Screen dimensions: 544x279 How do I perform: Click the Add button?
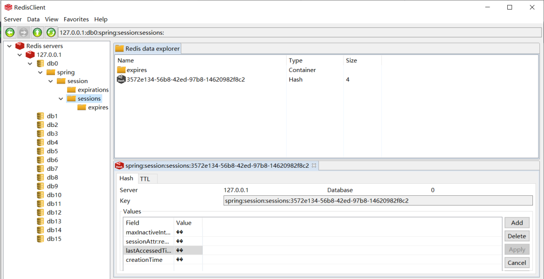pyautogui.click(x=517, y=223)
